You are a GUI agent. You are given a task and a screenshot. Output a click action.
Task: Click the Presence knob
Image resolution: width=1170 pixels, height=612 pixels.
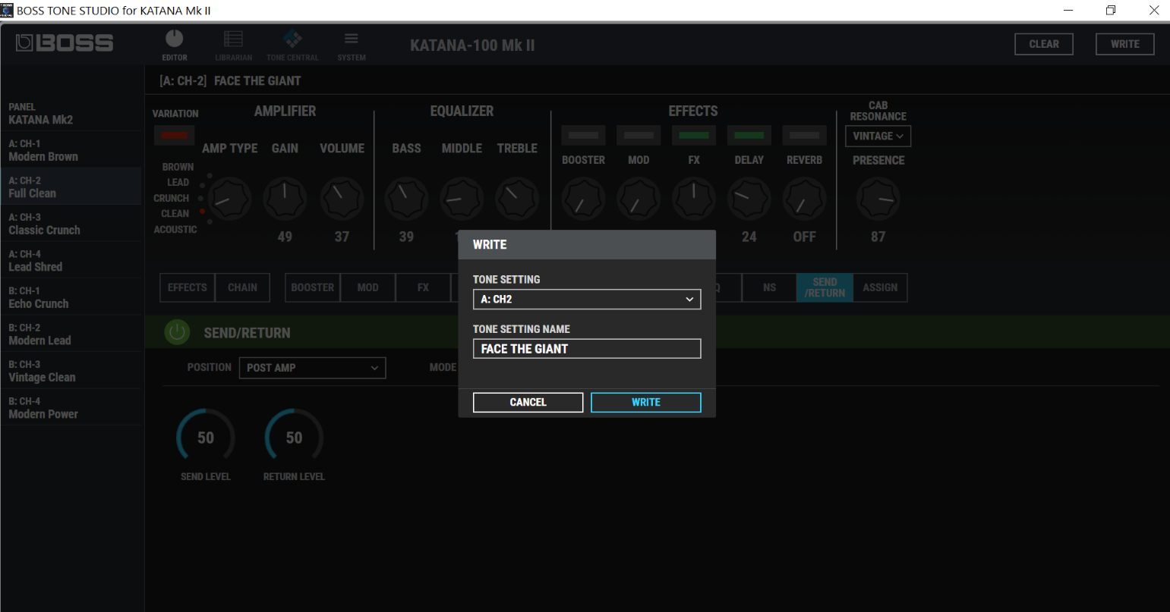[x=878, y=199]
